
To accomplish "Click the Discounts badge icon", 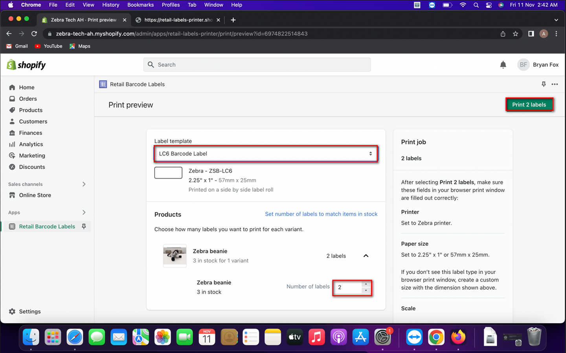I will click(x=12, y=167).
